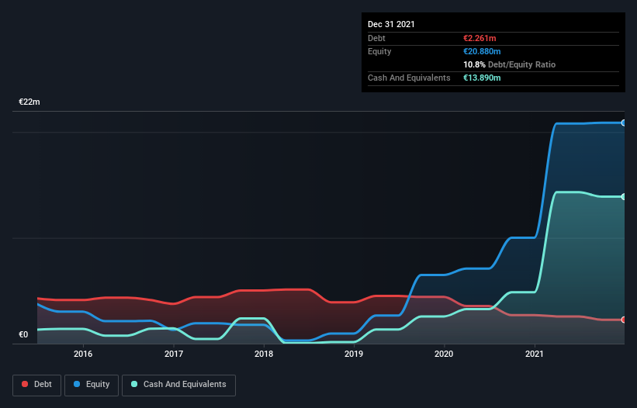
Task: Click the 2020 x-axis label
Action: click(444, 354)
